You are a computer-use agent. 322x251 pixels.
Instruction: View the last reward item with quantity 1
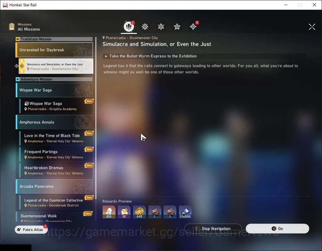click(170, 212)
